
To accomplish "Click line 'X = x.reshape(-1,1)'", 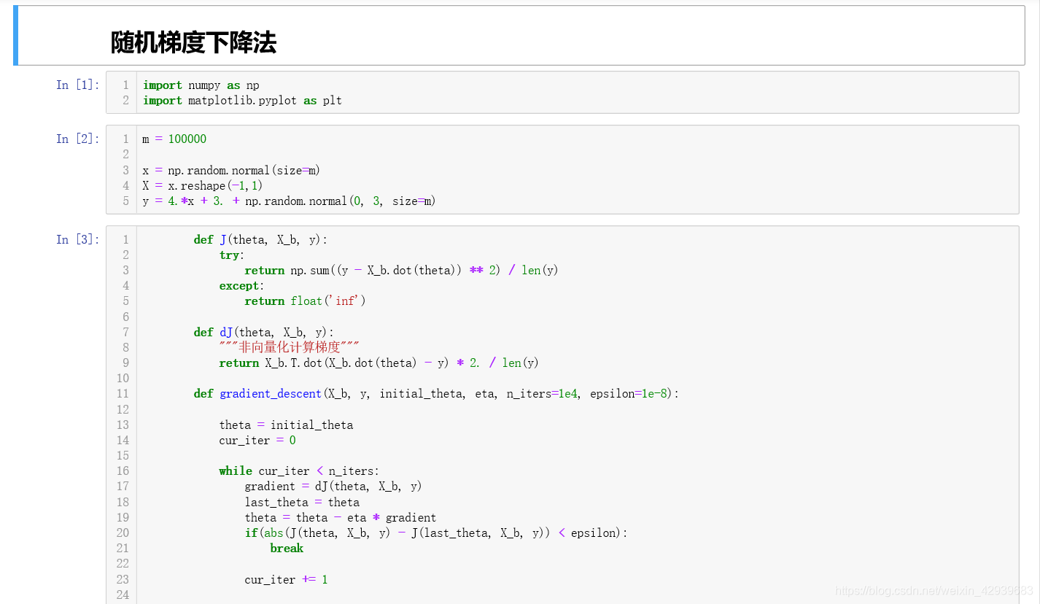I will coord(203,185).
